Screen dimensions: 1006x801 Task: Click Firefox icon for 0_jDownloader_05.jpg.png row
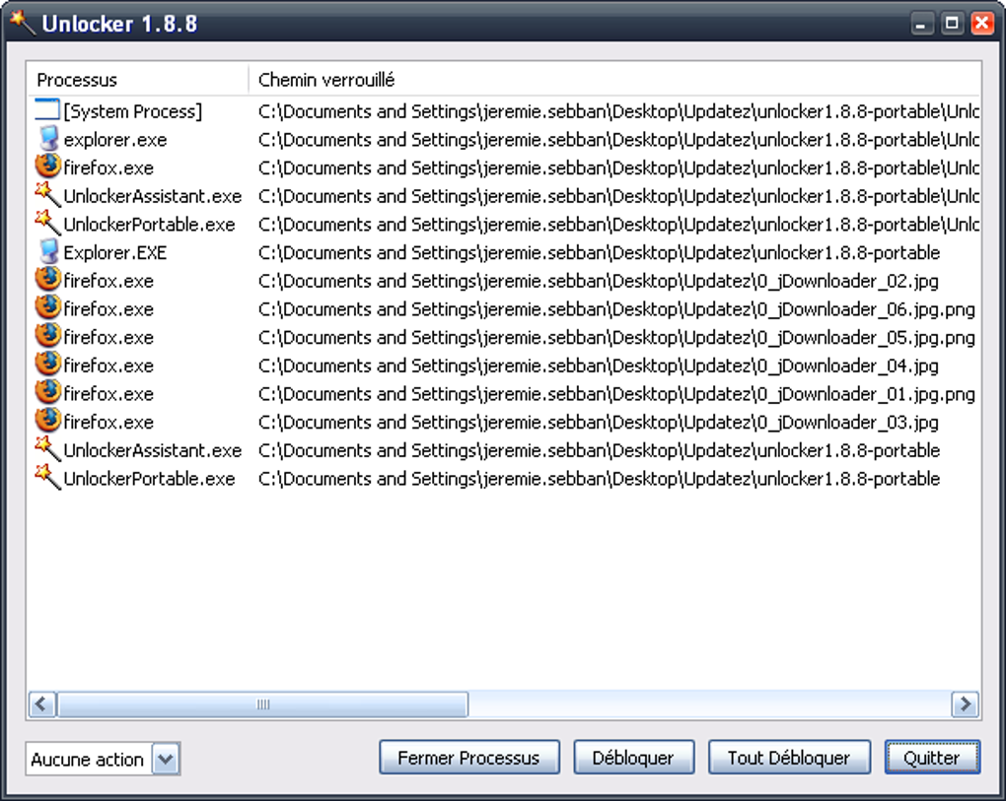(x=47, y=336)
